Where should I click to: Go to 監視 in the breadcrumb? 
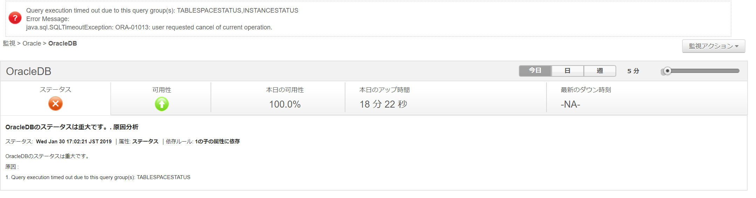9,43
